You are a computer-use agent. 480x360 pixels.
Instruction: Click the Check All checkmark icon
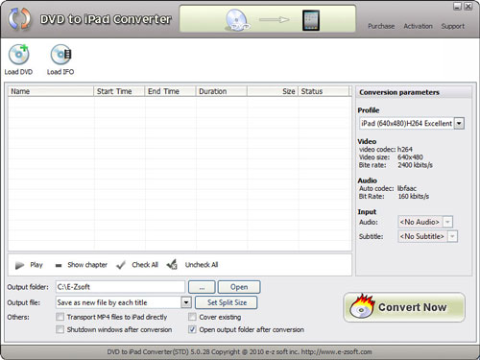tap(121, 265)
